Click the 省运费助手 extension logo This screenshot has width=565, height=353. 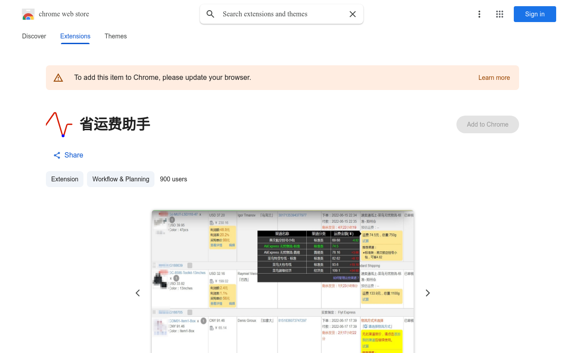pyautogui.click(x=59, y=124)
